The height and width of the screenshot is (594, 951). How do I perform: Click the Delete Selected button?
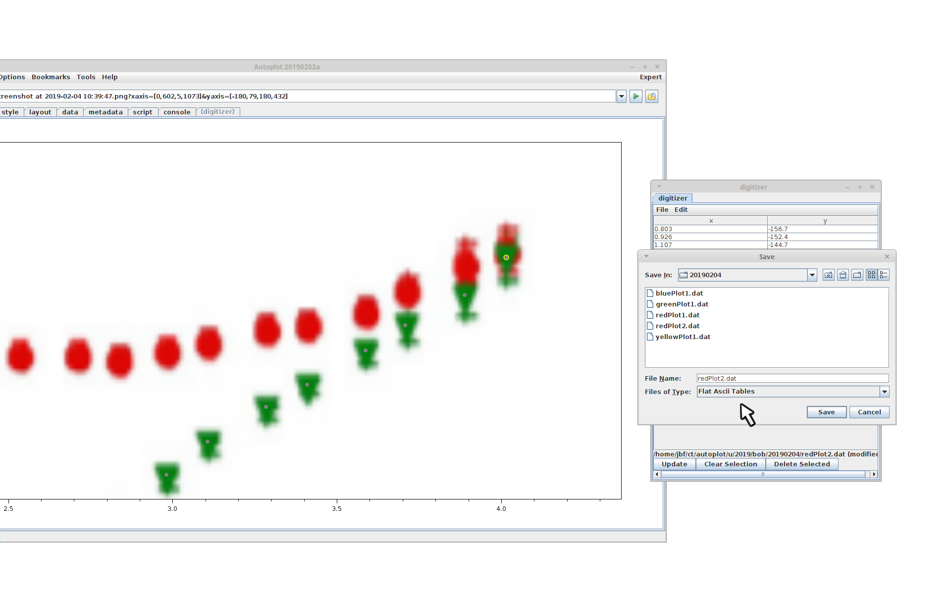click(801, 464)
